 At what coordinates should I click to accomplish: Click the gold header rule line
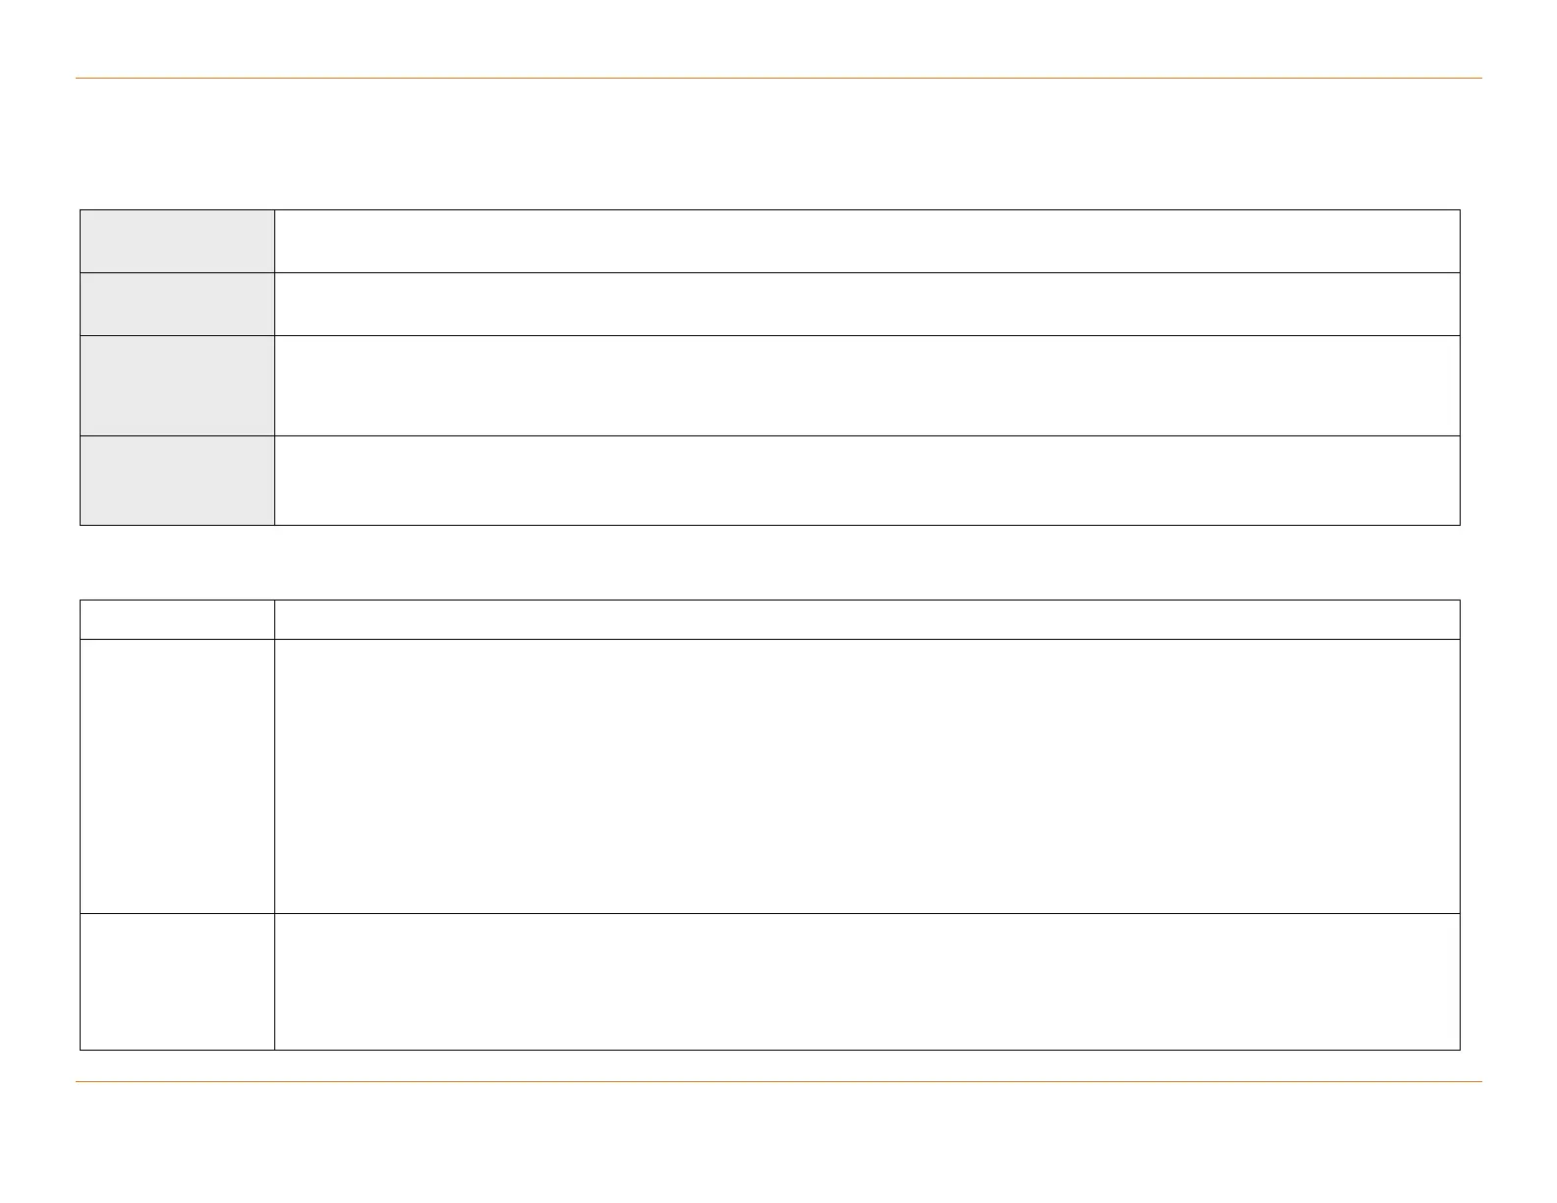click(778, 78)
